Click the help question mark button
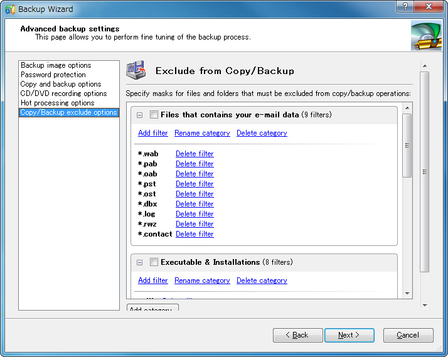Screen dimensions: 448x357 pos(405,6)
